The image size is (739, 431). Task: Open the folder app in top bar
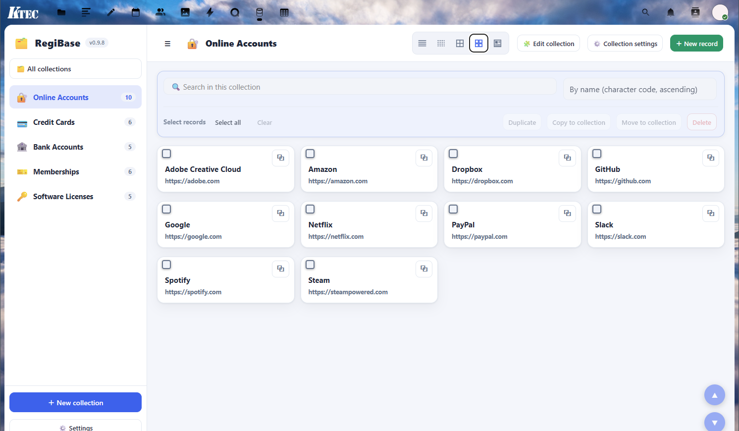(x=61, y=12)
